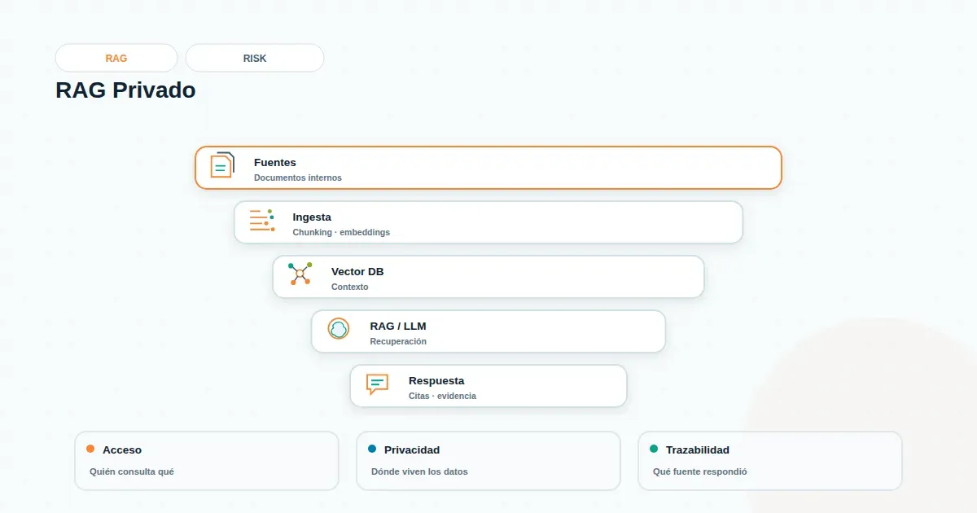The image size is (977, 513).
Task: Select the RAG / LLM card
Action: point(488,331)
